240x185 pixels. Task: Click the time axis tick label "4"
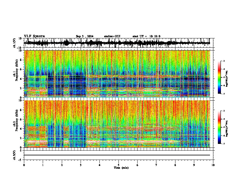click(100, 165)
